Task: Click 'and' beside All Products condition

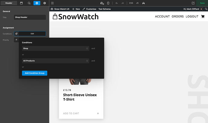Action: [93, 61]
